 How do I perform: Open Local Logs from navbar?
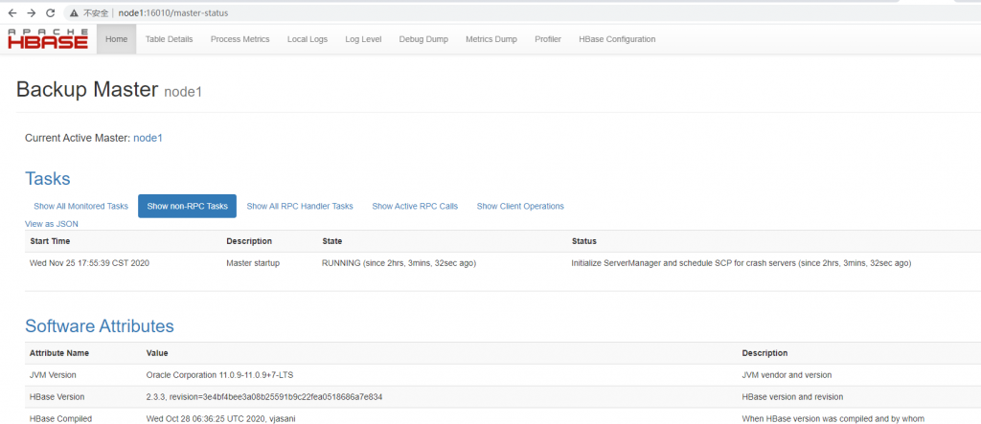[x=307, y=39]
